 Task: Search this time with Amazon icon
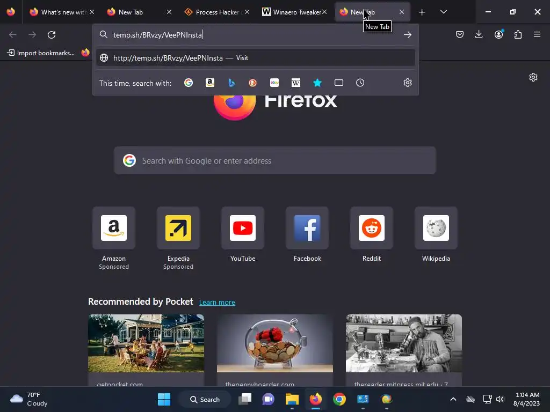[x=210, y=83]
